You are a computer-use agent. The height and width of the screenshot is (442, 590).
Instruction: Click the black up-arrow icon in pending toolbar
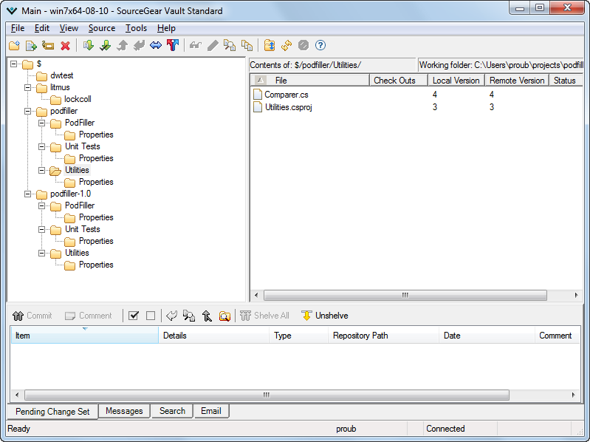207,316
